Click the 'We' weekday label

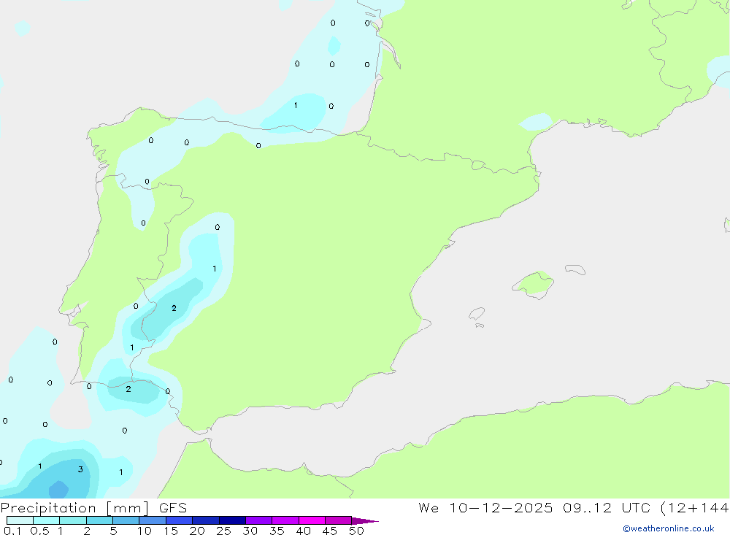pos(429,507)
